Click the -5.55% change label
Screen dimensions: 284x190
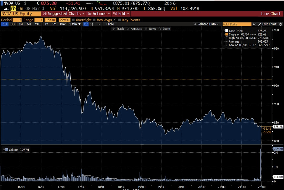pyautogui.click(x=267, y=132)
